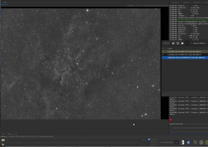Open the N&B channel dropdown in sequence panel
This screenshot has height=147, width=208.
point(166,43)
